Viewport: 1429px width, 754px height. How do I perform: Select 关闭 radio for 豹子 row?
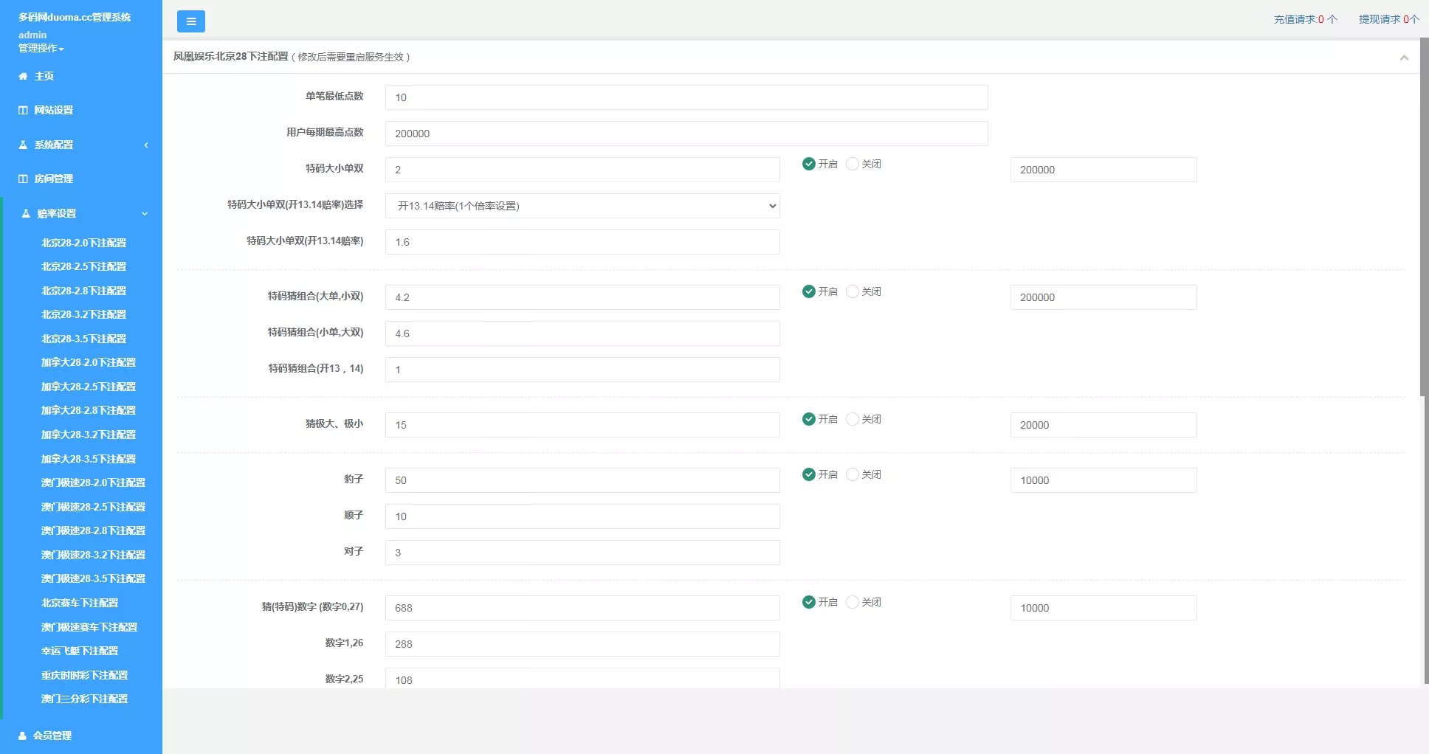point(853,474)
